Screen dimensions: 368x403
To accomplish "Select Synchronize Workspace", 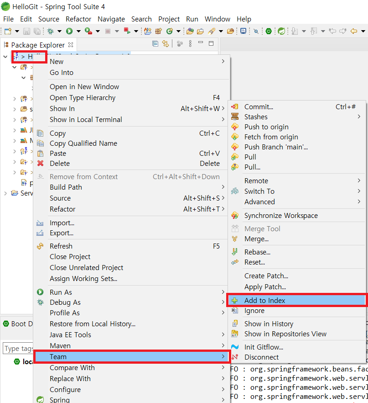I will [297, 216].
